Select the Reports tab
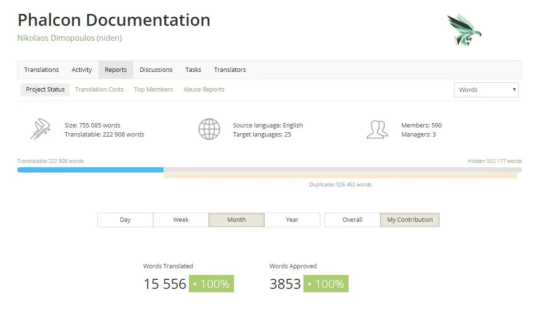This screenshot has height=309, width=559. point(116,70)
